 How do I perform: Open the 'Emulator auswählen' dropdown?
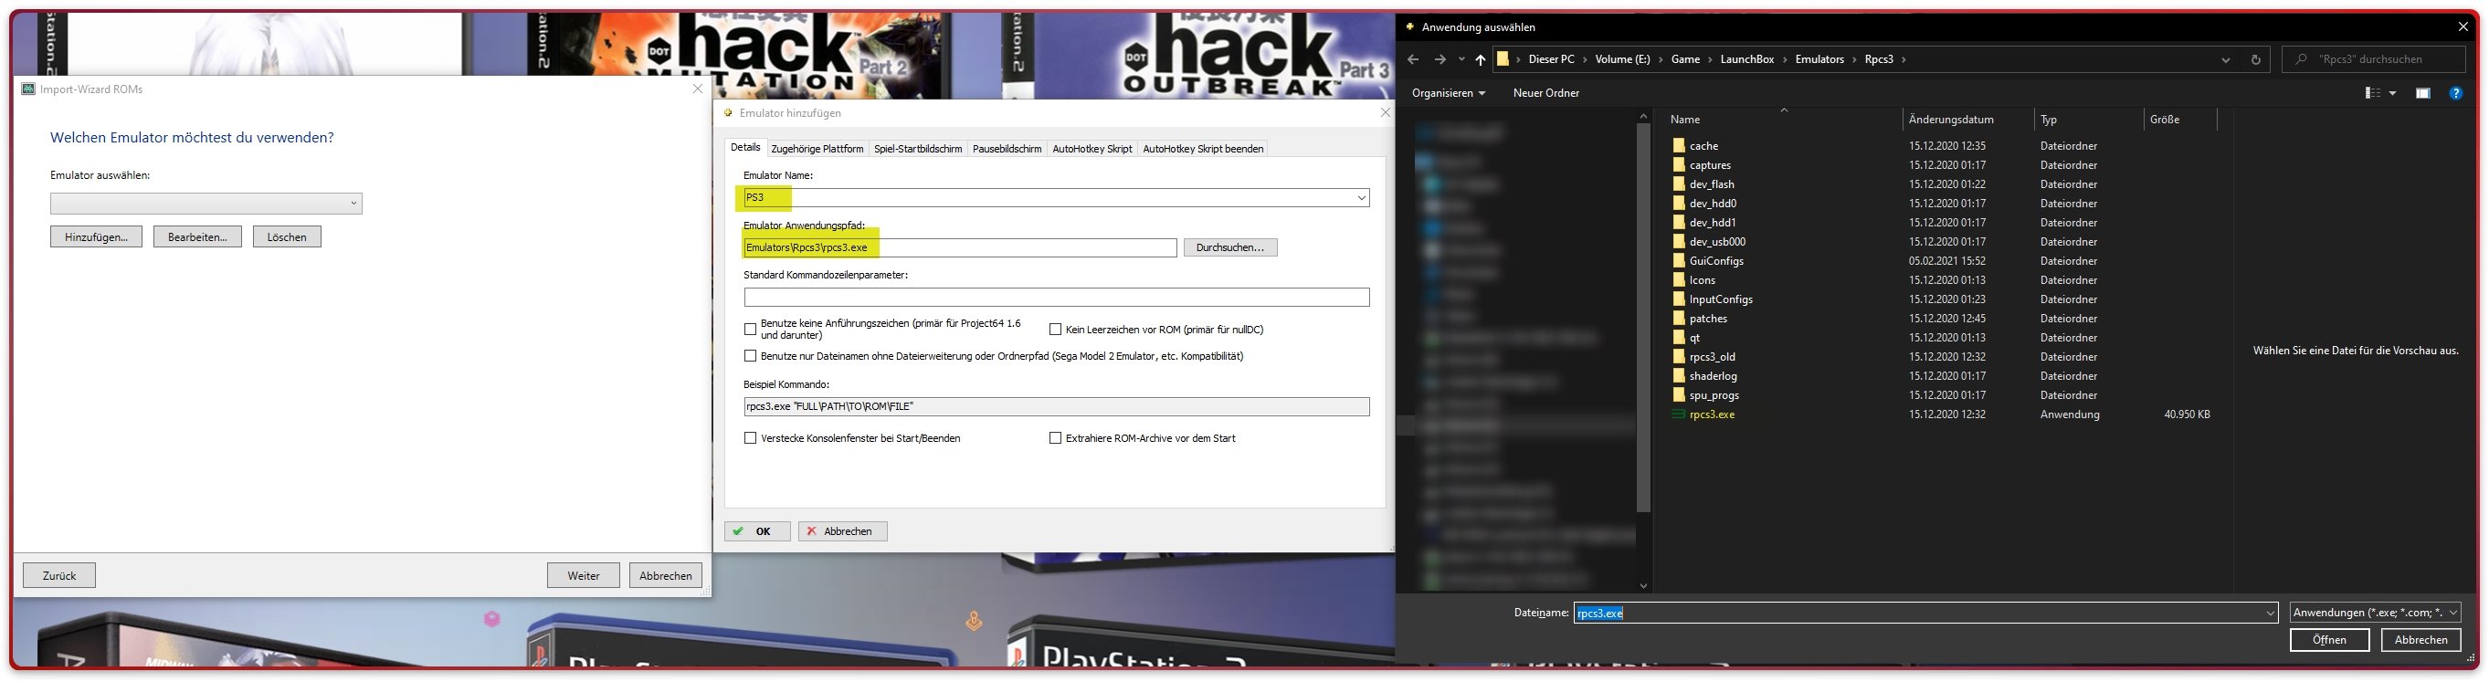(206, 204)
